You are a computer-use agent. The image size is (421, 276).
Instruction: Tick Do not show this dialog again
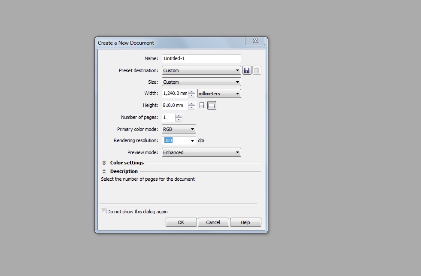103,212
